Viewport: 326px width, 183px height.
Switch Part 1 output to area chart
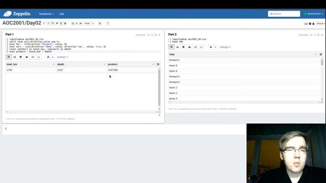click(26, 57)
